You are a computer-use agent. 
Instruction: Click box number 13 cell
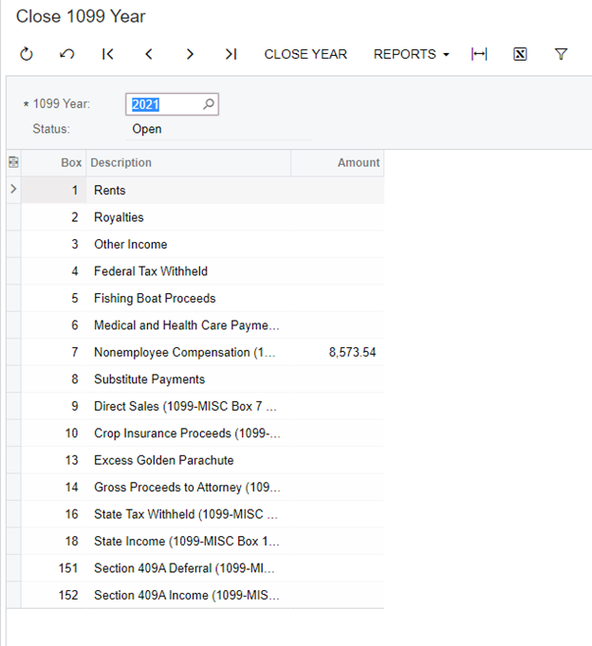point(53,460)
